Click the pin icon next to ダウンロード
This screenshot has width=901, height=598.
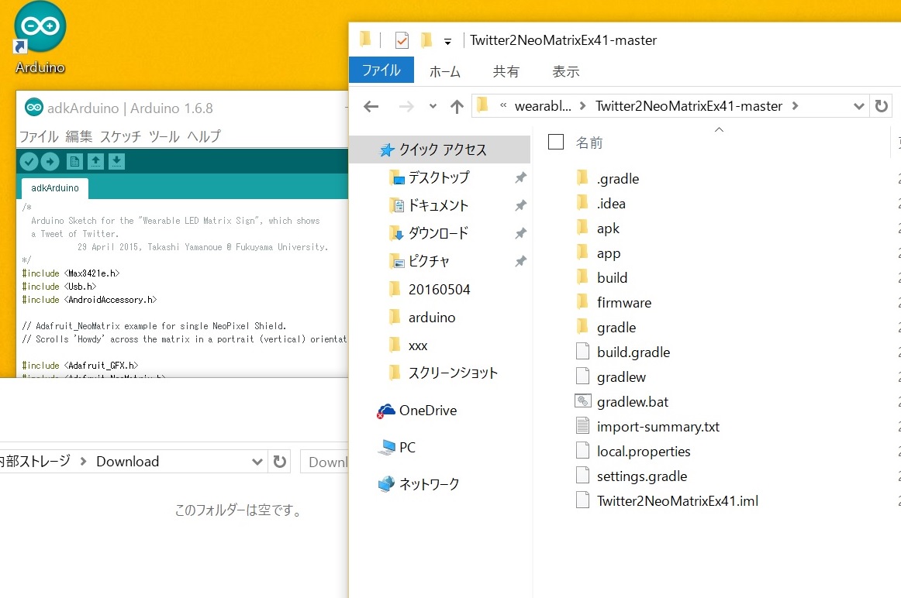(x=520, y=234)
